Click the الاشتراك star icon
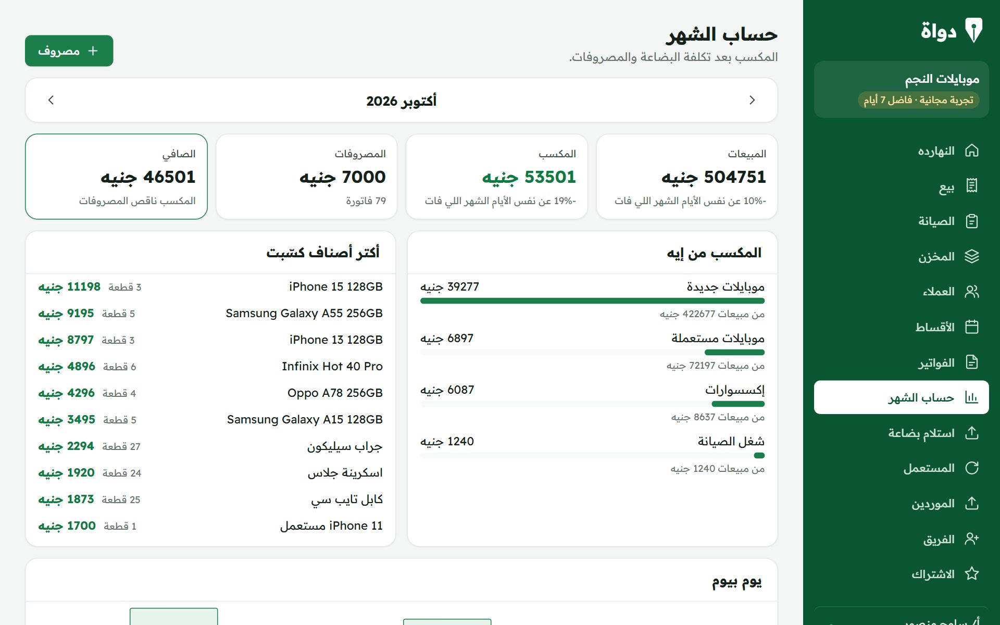 pyautogui.click(x=971, y=574)
